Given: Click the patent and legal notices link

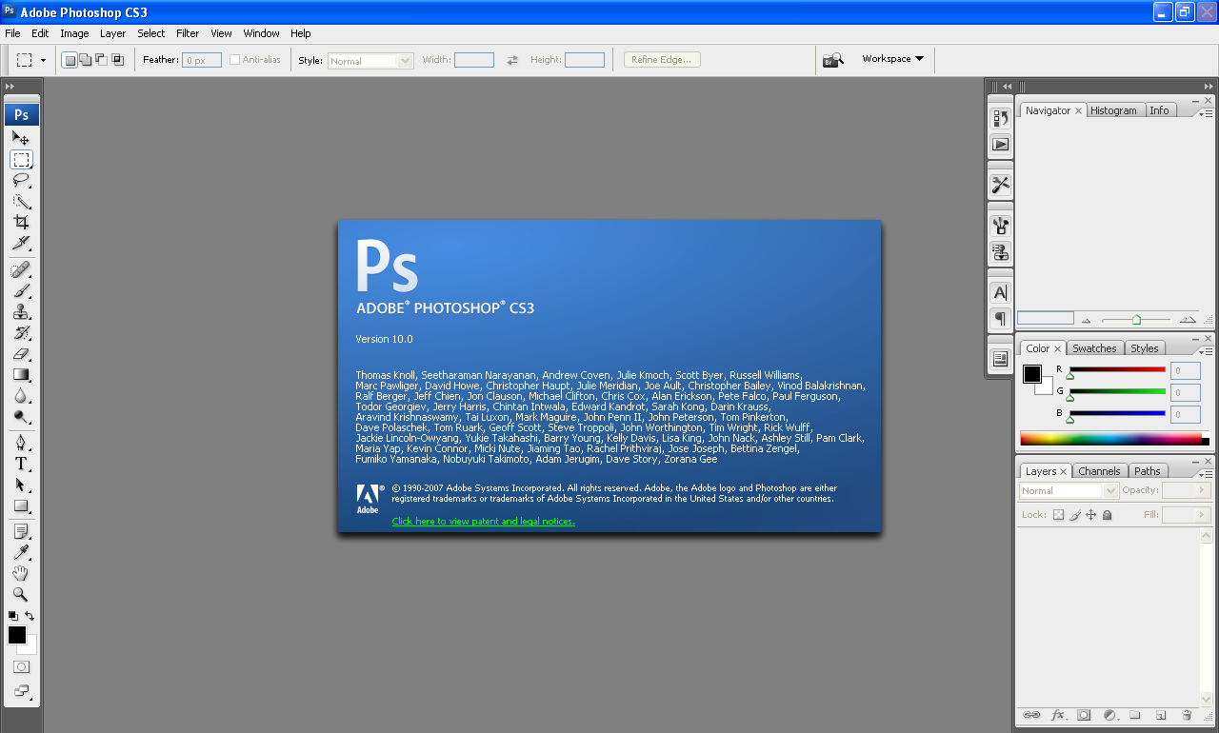Looking at the screenshot, I should click(483, 522).
